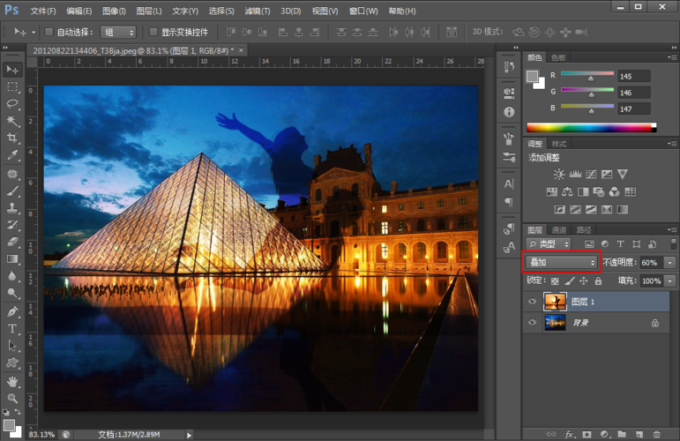
Task: Select the Pen tool
Action: pyautogui.click(x=12, y=311)
